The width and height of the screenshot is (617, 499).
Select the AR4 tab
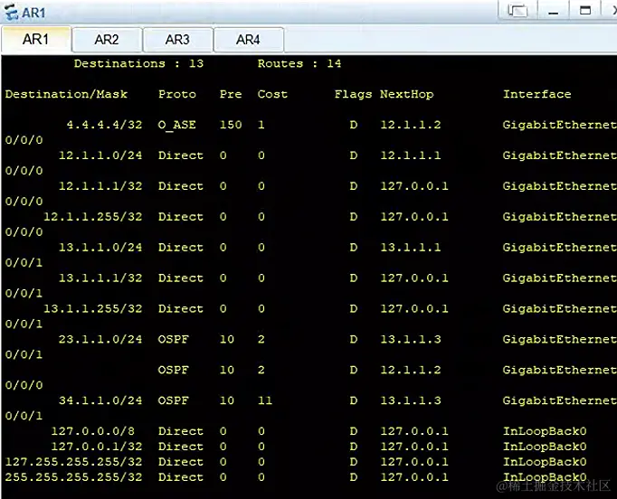(248, 40)
